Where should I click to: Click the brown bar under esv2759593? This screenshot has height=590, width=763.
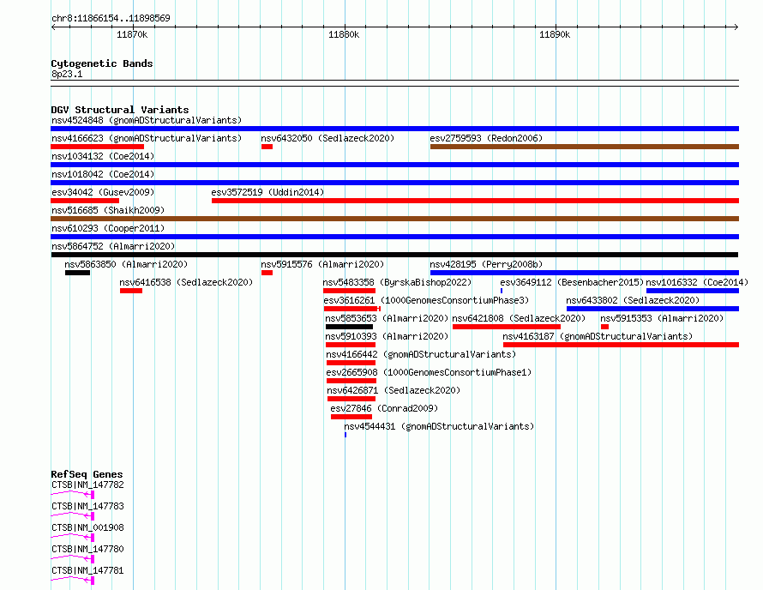point(585,147)
